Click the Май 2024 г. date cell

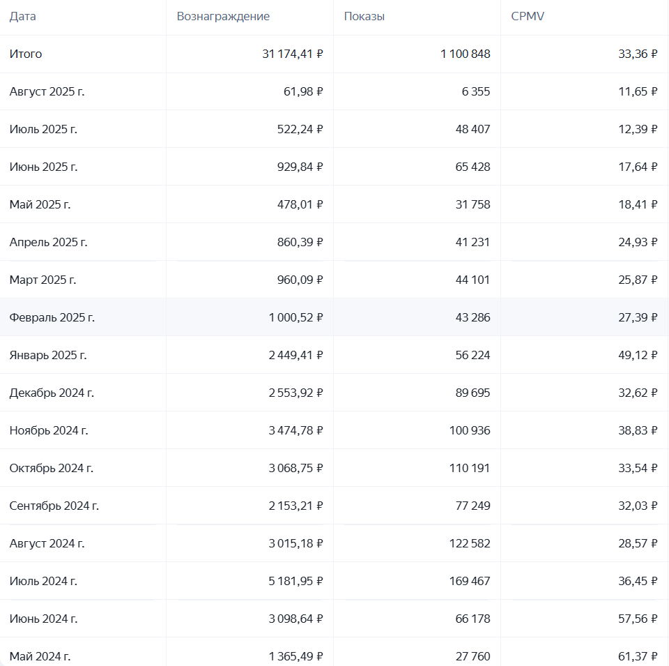point(40,656)
